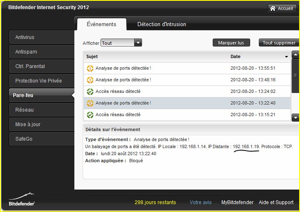The width and height of the screenshot is (300, 212).
Task: Click the Date column header
Action: [235, 56]
